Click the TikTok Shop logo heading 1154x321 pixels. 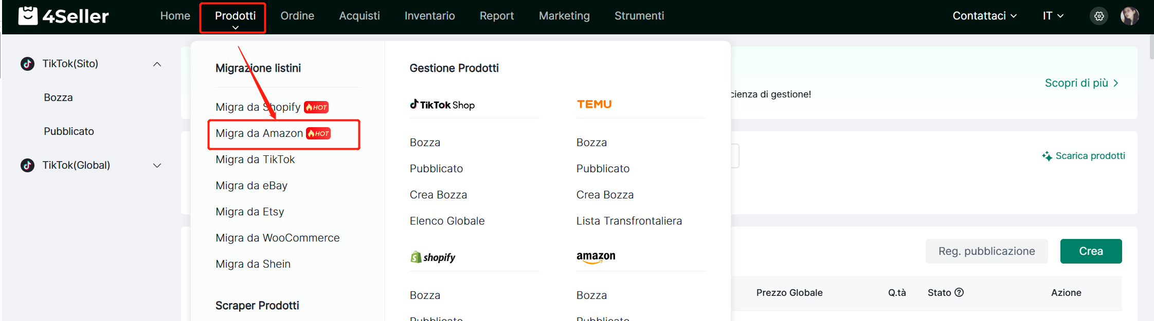(x=442, y=105)
